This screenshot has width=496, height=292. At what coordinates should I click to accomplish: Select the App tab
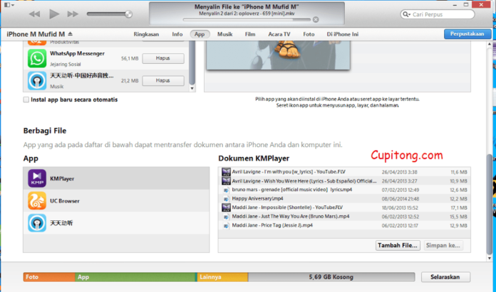[200, 34]
